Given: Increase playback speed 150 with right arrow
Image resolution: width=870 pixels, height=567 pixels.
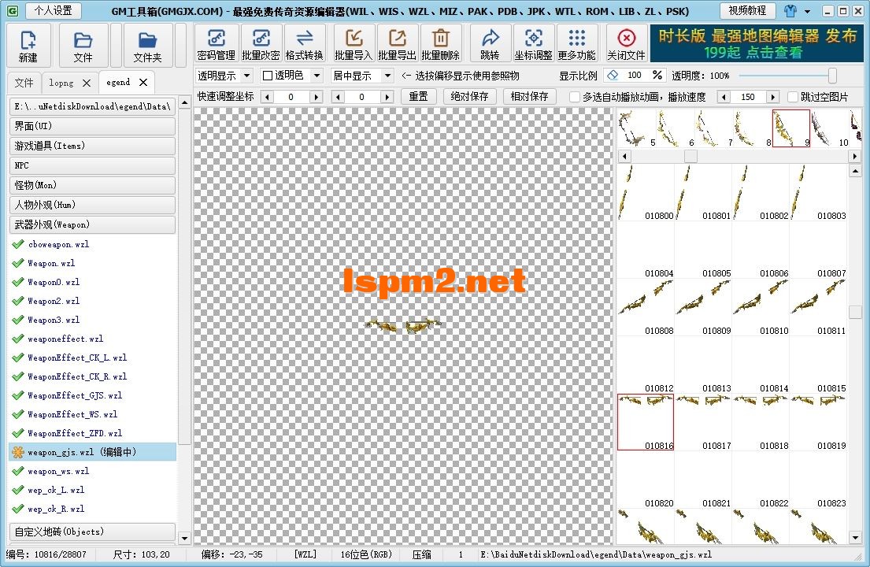Looking at the screenshot, I should pos(772,97).
